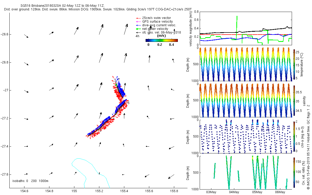The width and height of the screenshot is (312, 195).
Task: Select the 'sfc geo. vel. 06-May-2018' legend entry
Action: (x=158, y=32)
